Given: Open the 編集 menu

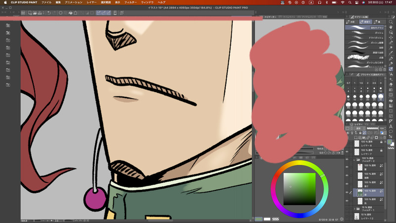Looking at the screenshot, I should pos(58,2).
